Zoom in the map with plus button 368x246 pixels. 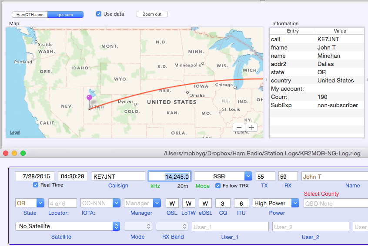tap(251, 127)
